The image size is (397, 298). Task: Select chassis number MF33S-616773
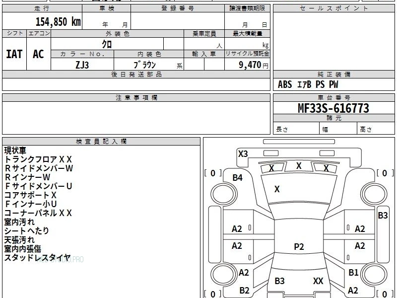[x=333, y=108]
